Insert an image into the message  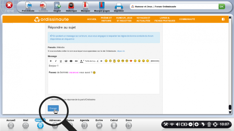pyautogui.click(x=66, y=61)
